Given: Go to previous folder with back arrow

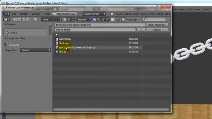Looking at the screenshot, I should click(x=15, y=20).
